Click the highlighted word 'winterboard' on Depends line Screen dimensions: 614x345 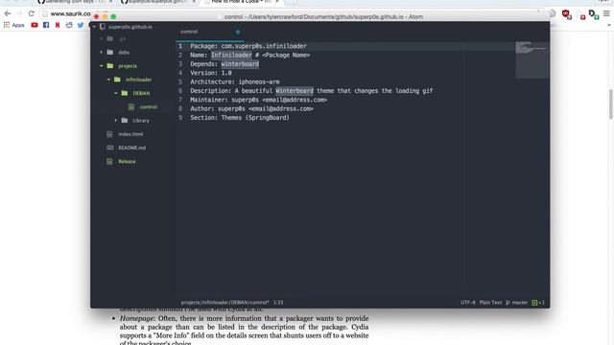coord(240,64)
